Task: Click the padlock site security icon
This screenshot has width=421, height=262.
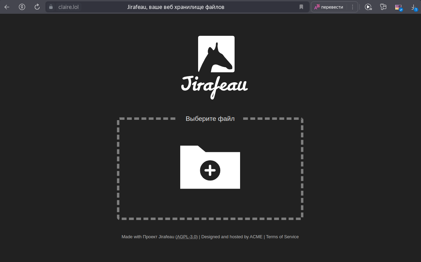Action: point(51,7)
